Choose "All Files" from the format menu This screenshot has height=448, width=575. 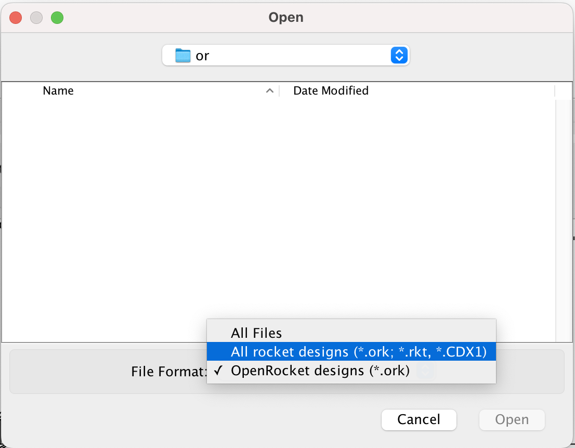point(256,333)
